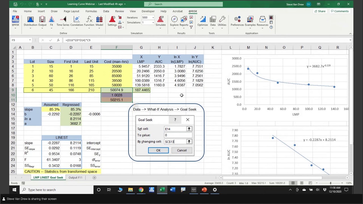Open the Comments pane
This screenshot has height=204, width=363.
coord(339,11)
